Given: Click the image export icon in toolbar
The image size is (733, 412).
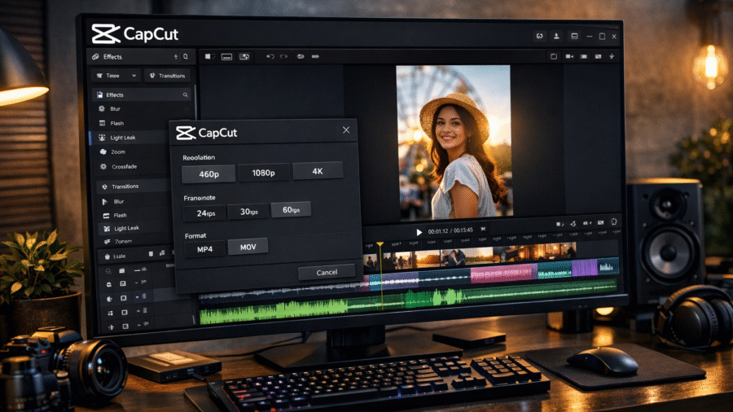Looking at the screenshot, I should 244,56.
